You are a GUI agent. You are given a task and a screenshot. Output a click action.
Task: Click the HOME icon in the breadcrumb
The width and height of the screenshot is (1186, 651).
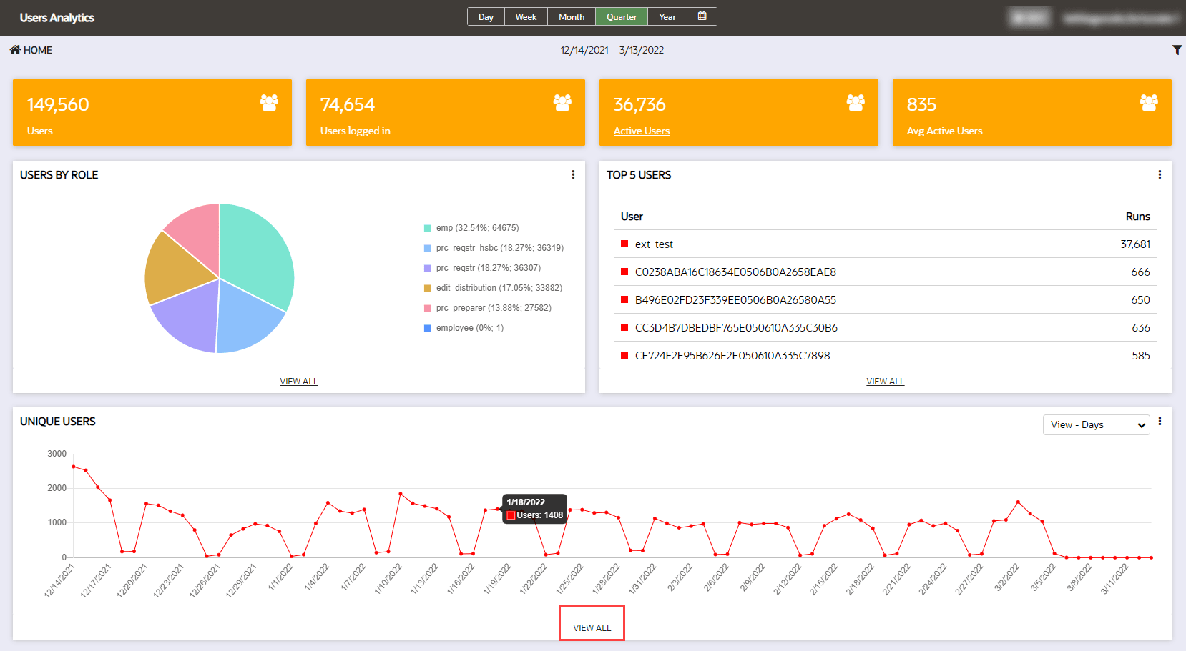click(x=14, y=49)
